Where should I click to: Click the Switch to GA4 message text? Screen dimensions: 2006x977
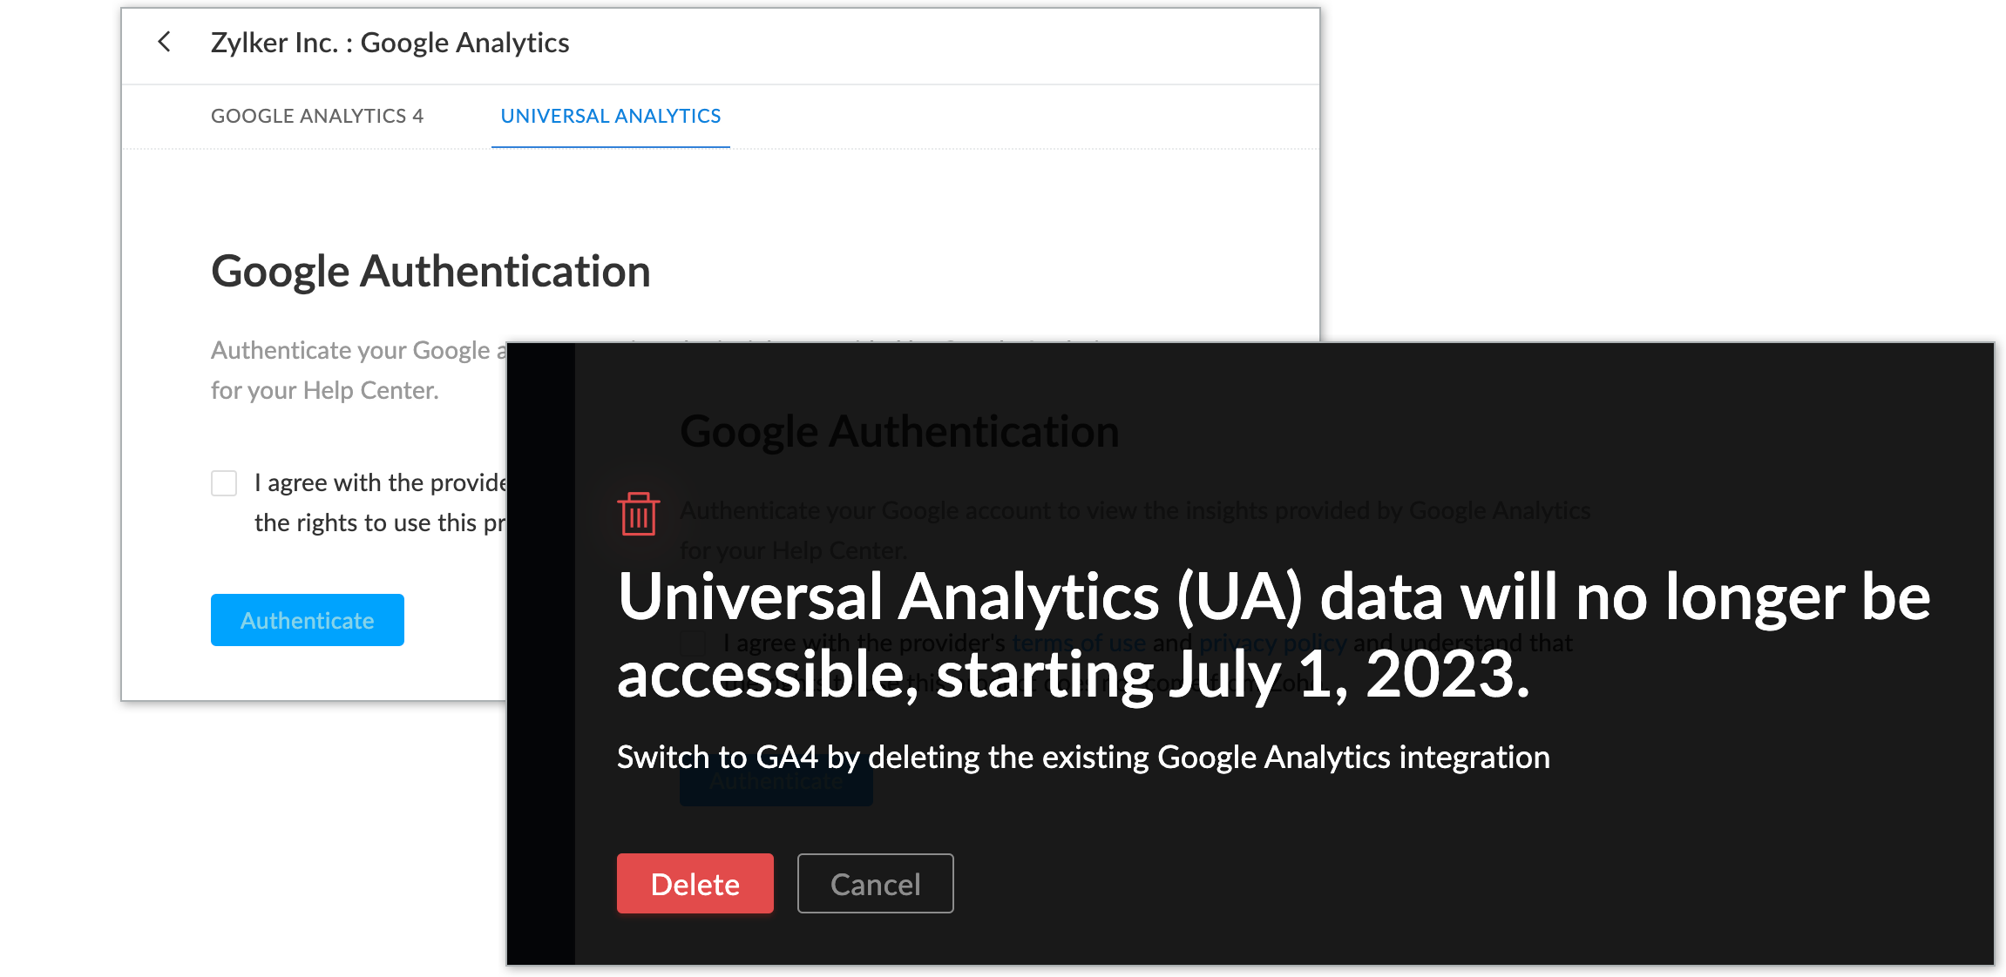1082,757
